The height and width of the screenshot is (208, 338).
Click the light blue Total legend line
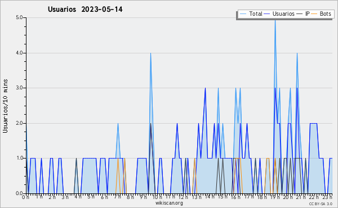click(243, 14)
